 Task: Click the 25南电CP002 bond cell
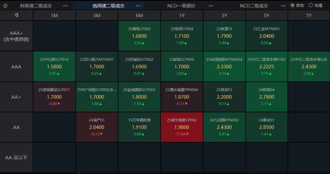[139, 36]
